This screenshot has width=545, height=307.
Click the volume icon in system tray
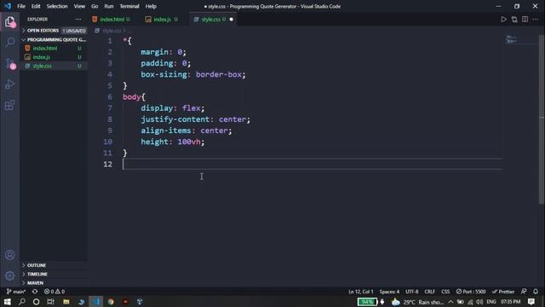pyautogui.click(x=479, y=302)
